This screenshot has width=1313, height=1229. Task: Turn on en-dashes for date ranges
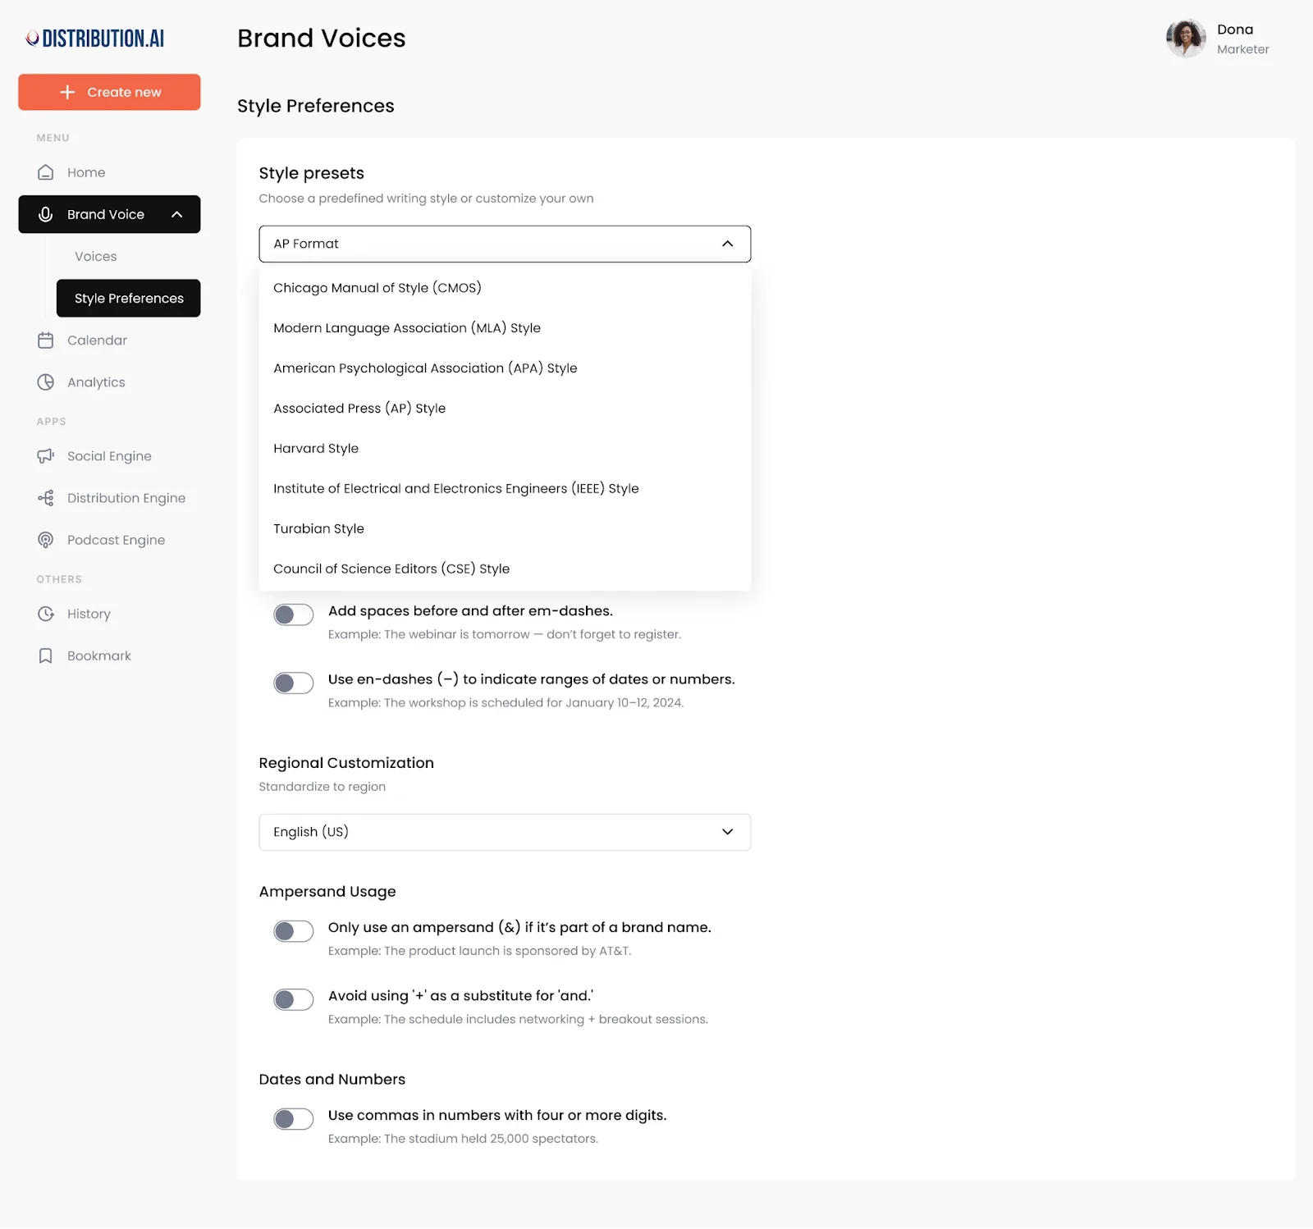coord(293,683)
